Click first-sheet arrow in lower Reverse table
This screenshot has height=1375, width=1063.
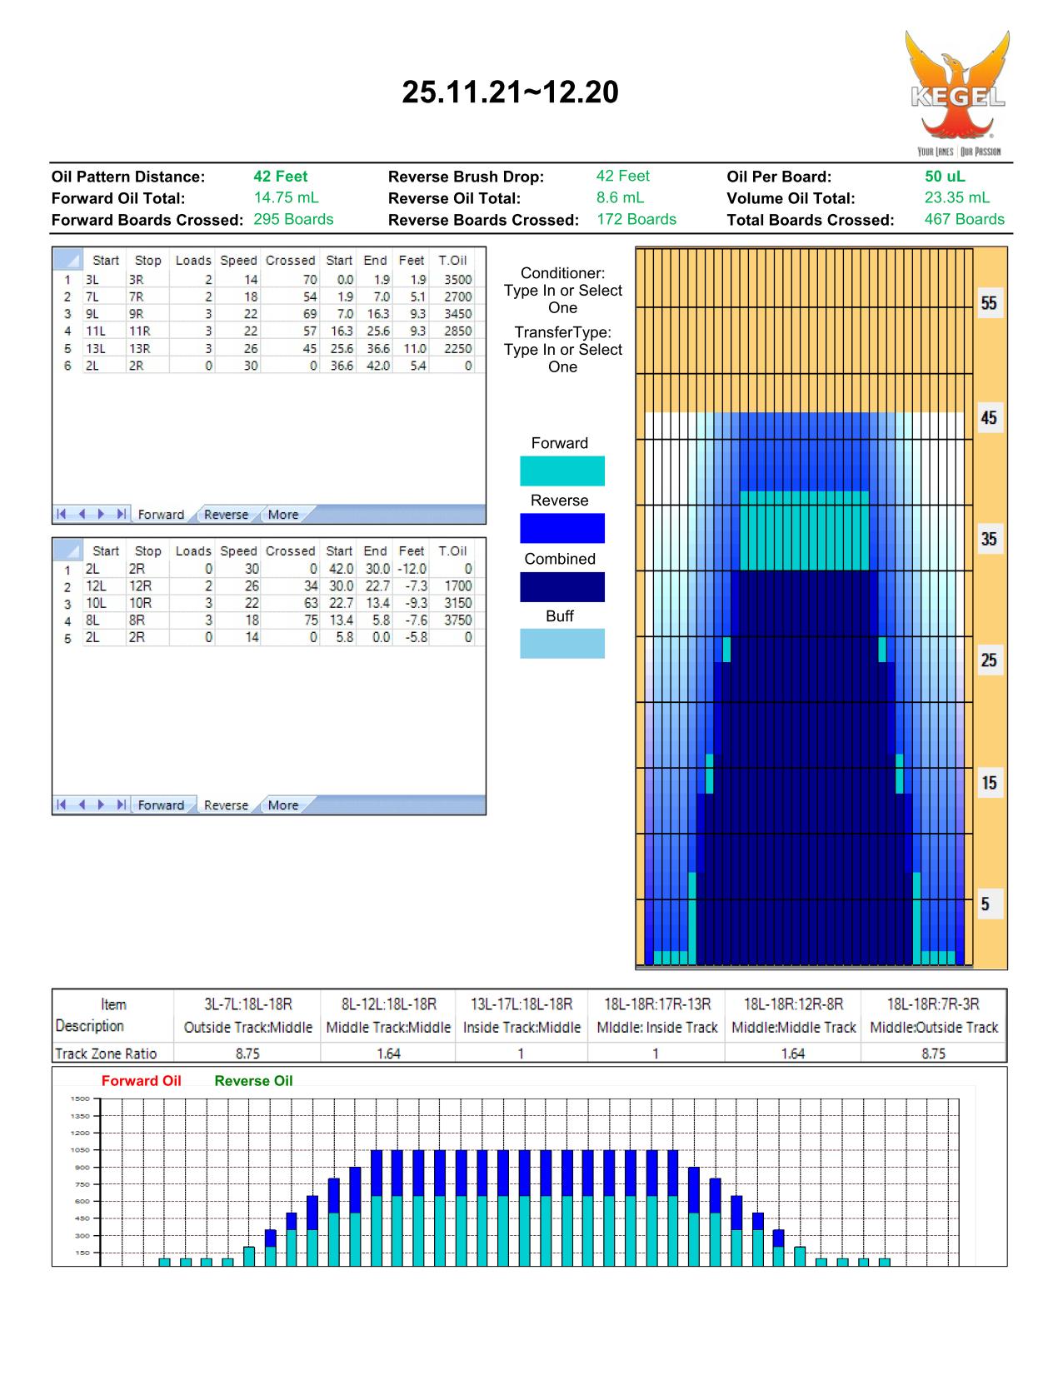click(x=61, y=805)
